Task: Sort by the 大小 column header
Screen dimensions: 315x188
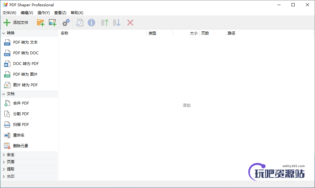Action: [186, 33]
